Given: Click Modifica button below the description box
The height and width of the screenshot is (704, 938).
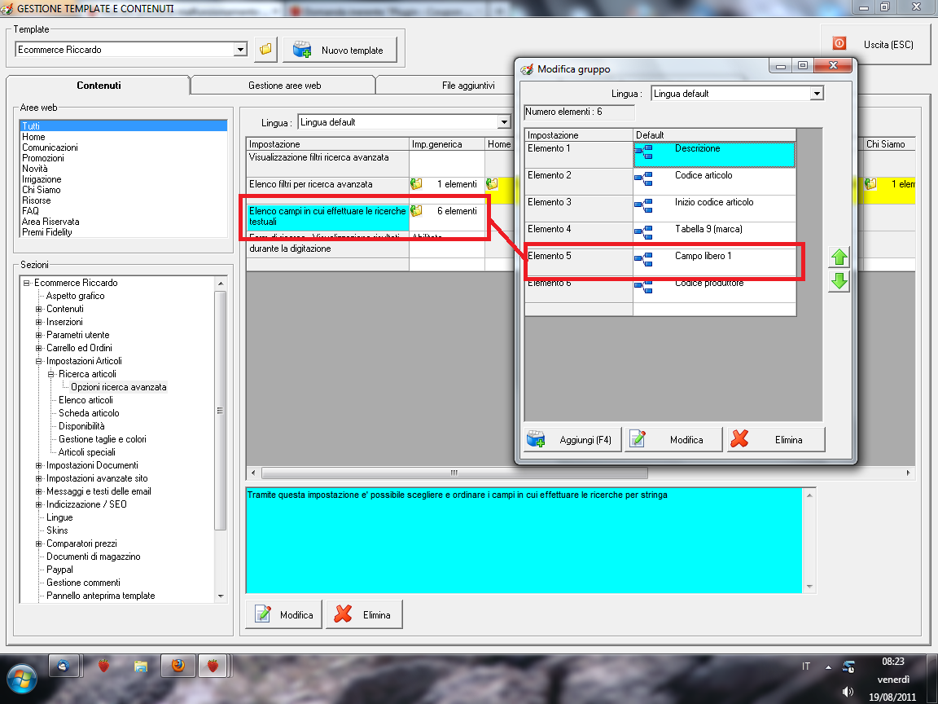Looking at the screenshot, I should coord(284,614).
